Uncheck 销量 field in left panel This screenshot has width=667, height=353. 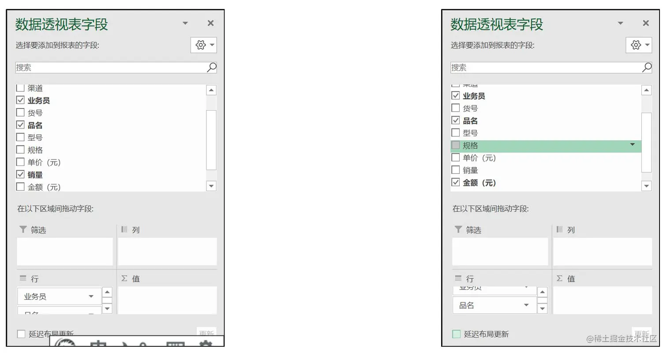pyautogui.click(x=20, y=174)
